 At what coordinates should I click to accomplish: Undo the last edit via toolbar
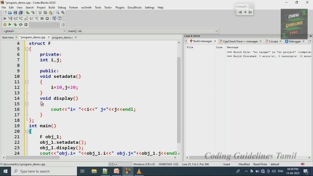(x=28, y=13)
